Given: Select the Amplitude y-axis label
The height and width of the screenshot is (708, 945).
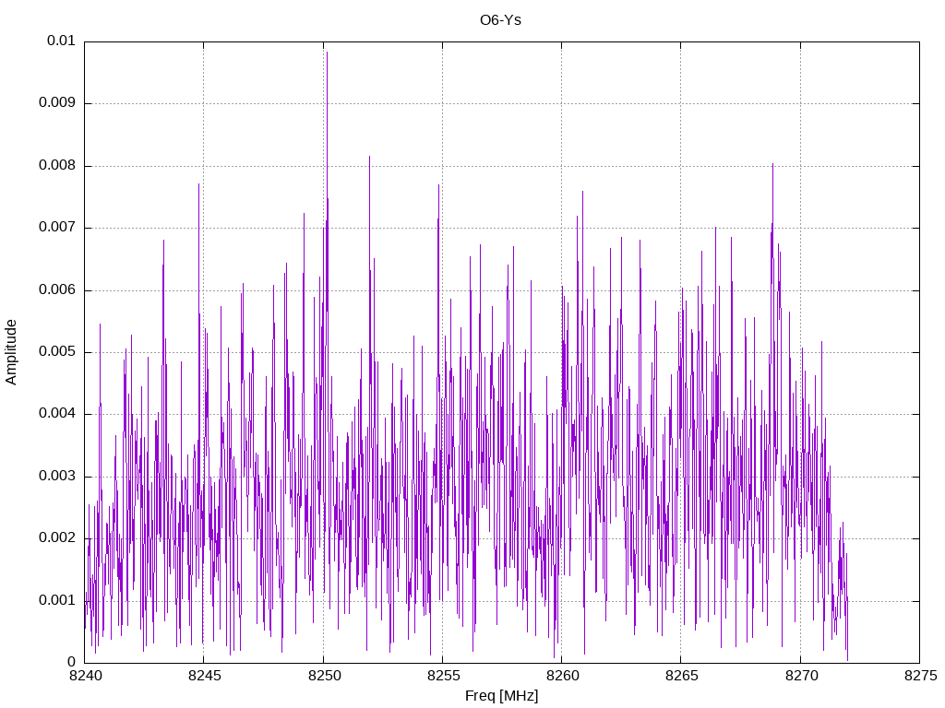Looking at the screenshot, I should coord(11,352).
